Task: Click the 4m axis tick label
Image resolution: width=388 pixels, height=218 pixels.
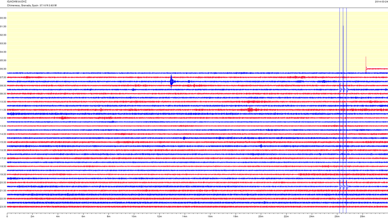Action: [58, 216]
